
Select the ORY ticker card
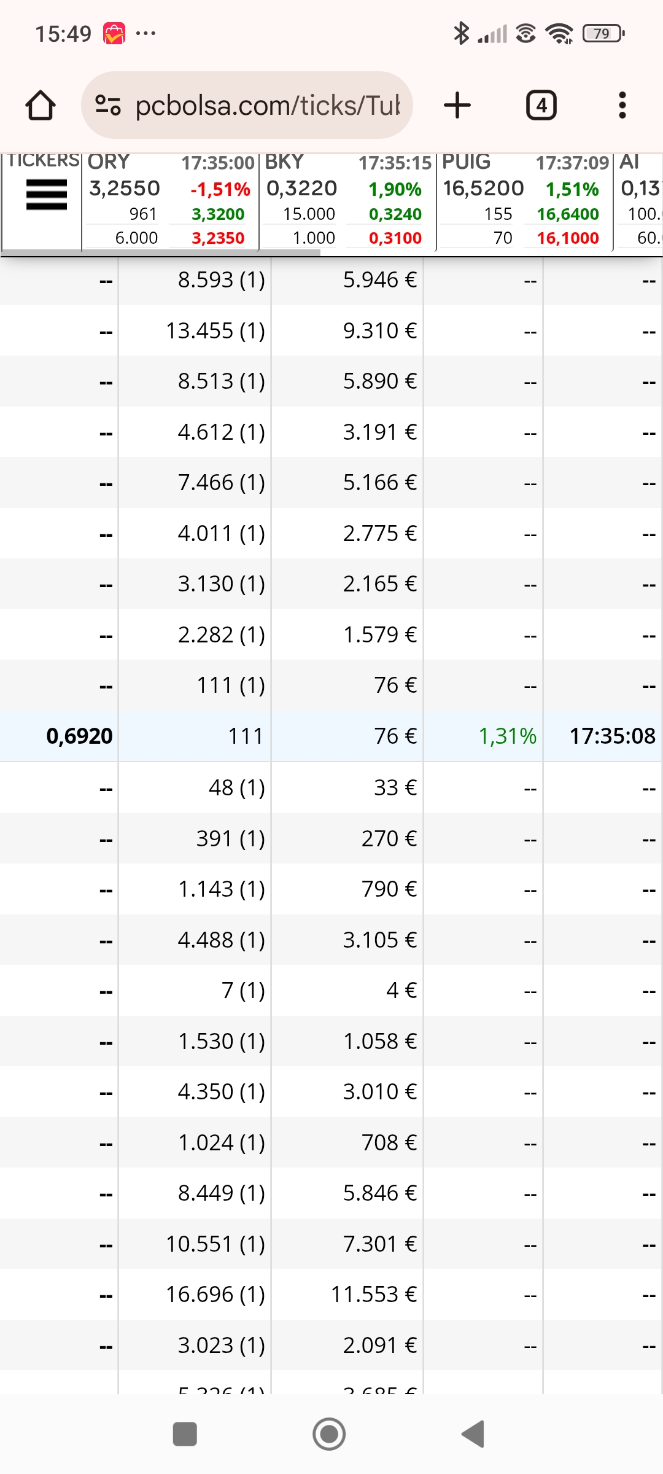coord(170,201)
